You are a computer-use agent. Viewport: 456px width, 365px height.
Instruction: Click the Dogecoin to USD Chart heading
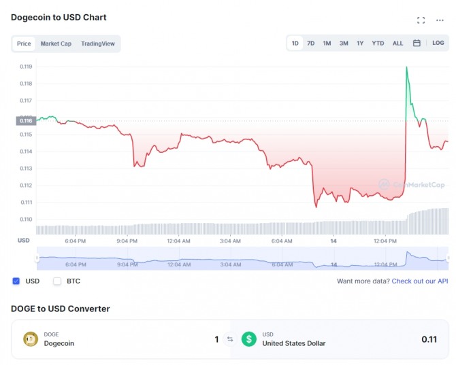pos(59,18)
